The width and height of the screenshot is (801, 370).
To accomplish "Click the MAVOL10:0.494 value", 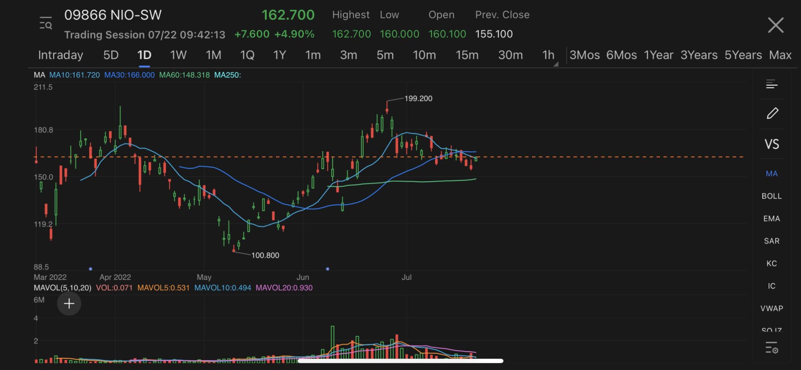I will [x=223, y=288].
